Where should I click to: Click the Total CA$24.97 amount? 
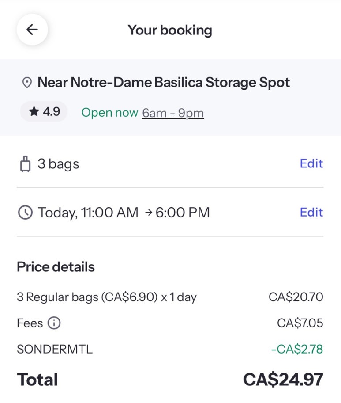click(283, 379)
